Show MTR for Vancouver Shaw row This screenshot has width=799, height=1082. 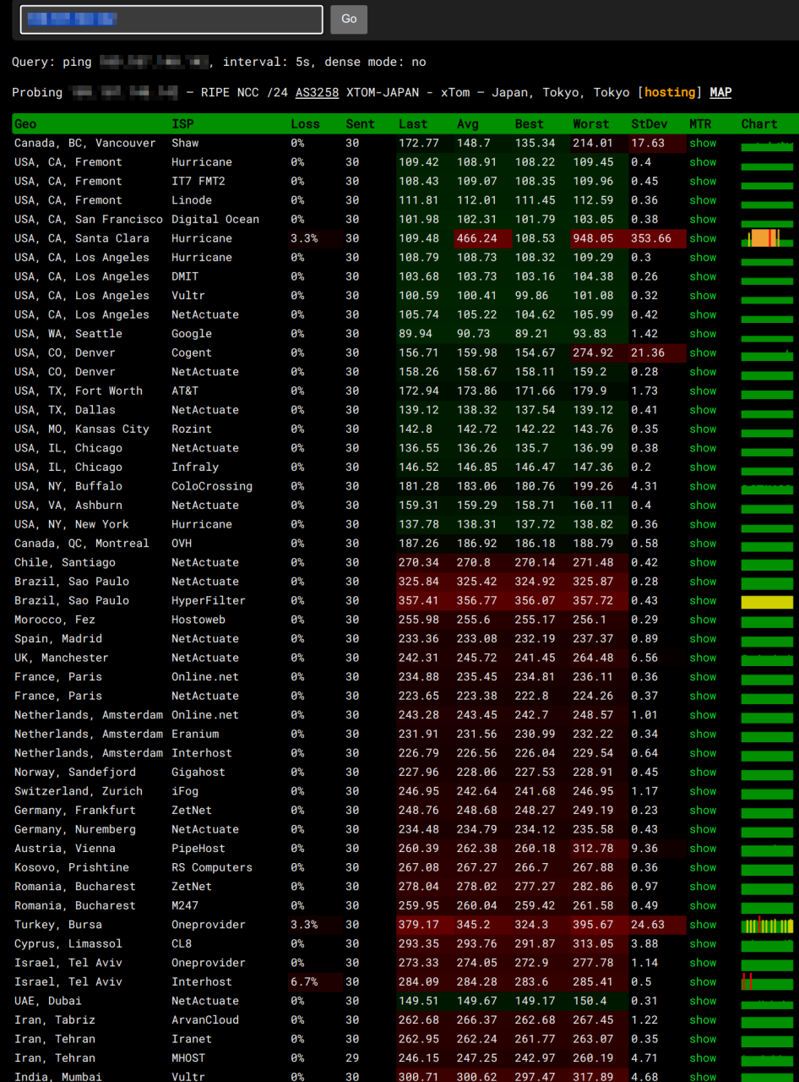coord(702,143)
